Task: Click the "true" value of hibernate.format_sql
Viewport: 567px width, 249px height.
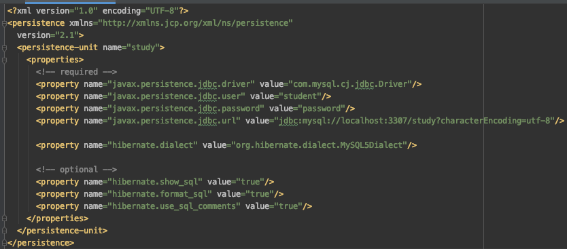Action: point(260,194)
